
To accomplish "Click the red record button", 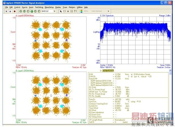I will (15, 11).
